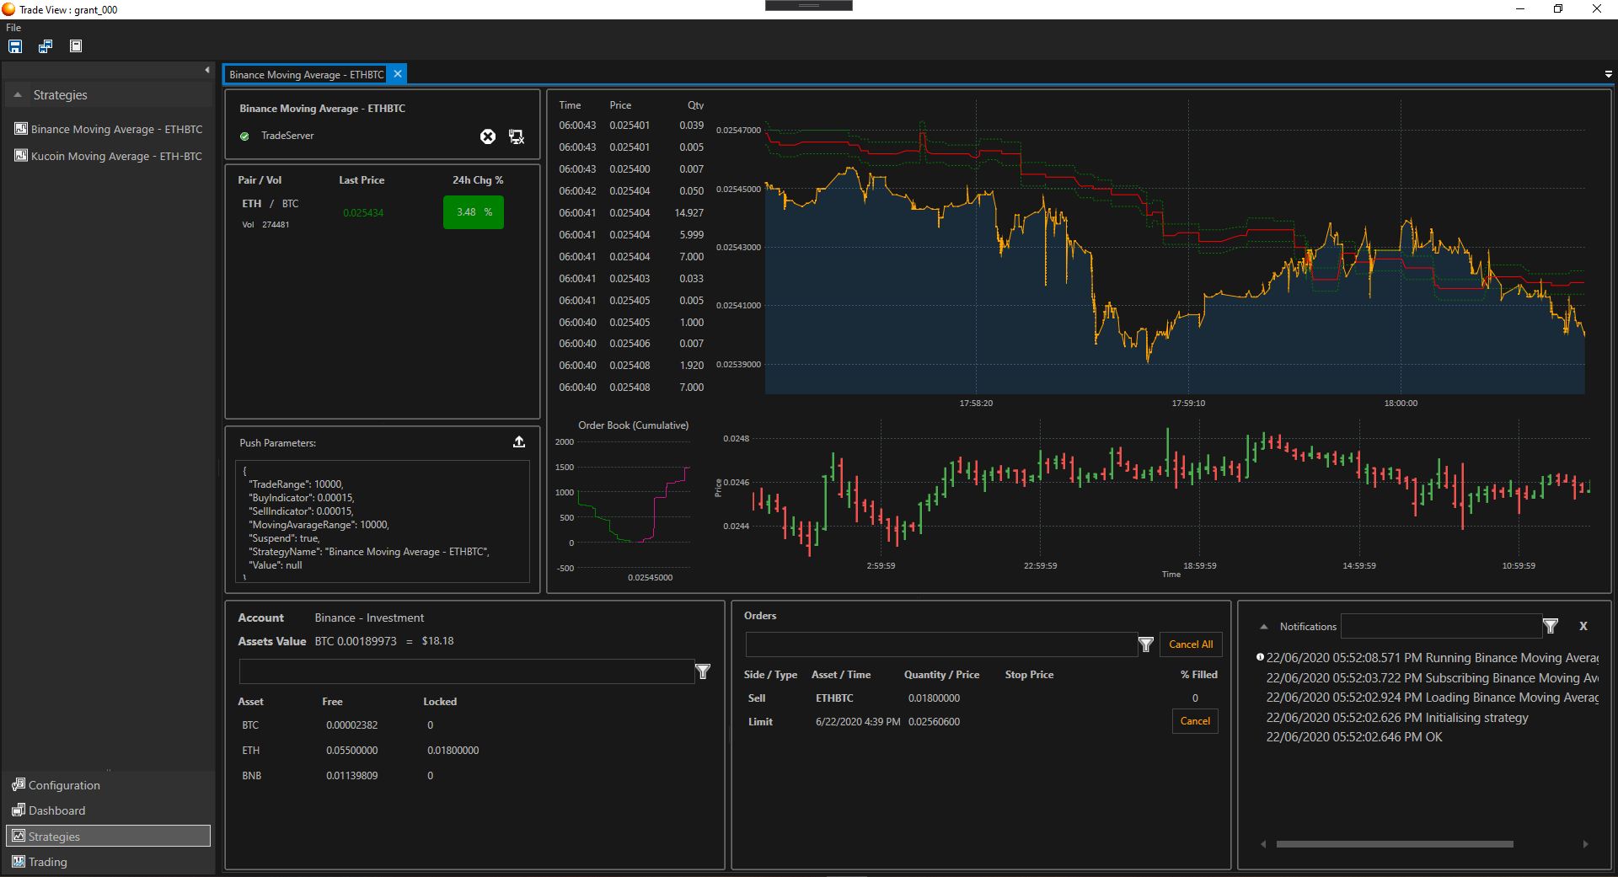Click the Side / Type column header

coord(770,675)
